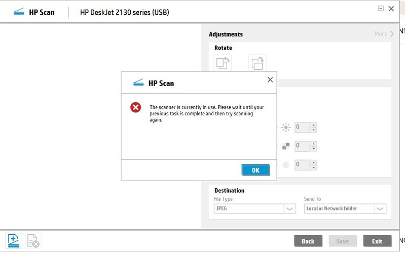Click the HP DeskJet 2130 series (USB) title
Viewport: 405px width, 253px height.
(x=125, y=12)
